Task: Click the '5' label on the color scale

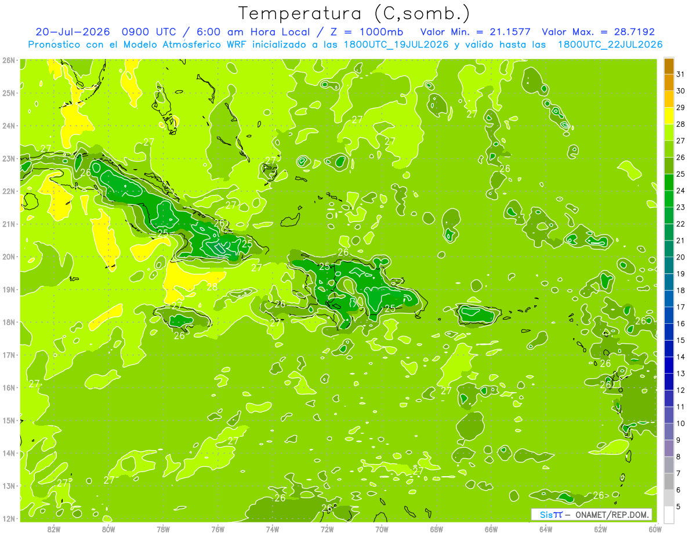Action: coord(679,506)
